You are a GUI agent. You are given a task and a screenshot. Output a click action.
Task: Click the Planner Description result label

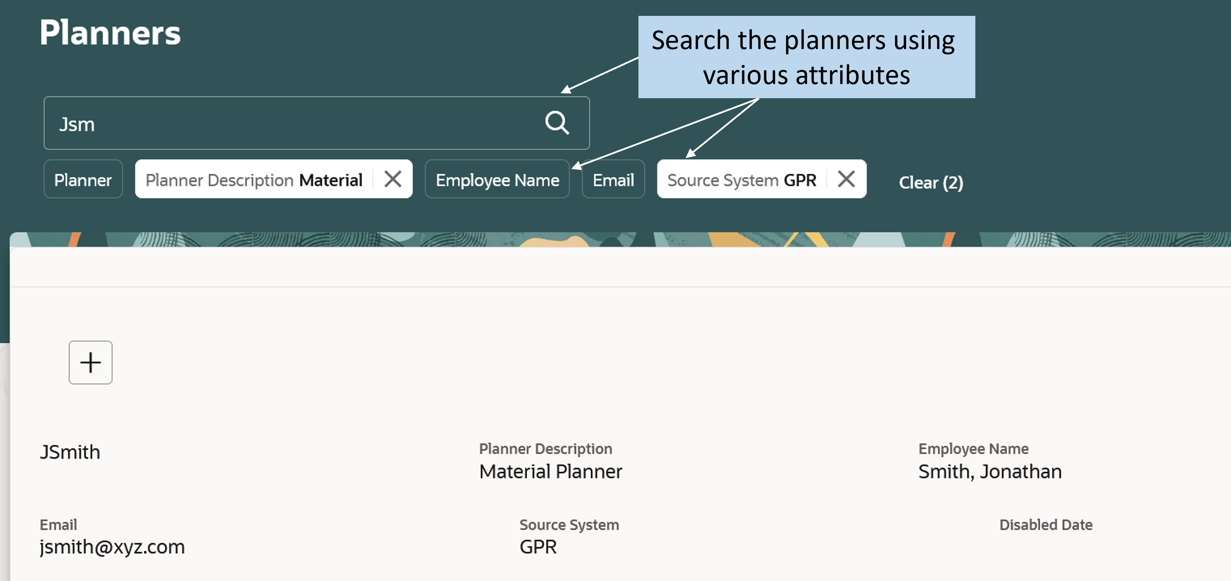[546, 449]
